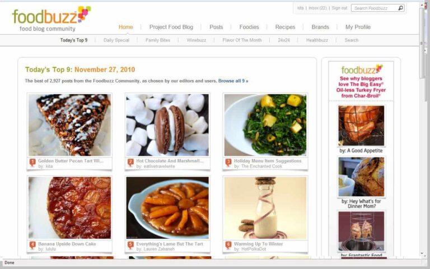Image resolution: width=430 pixels, height=269 pixels.
Task: Click the Sign out link
Action: pos(339,8)
